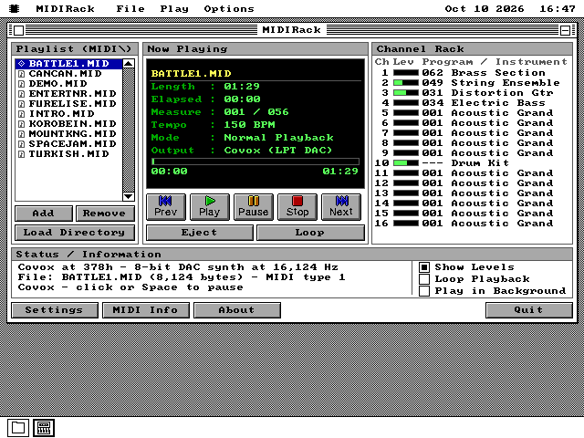The height and width of the screenshot is (438, 584).
Task: Click the Covox (LPT DAC) output value
Action: tap(278, 151)
